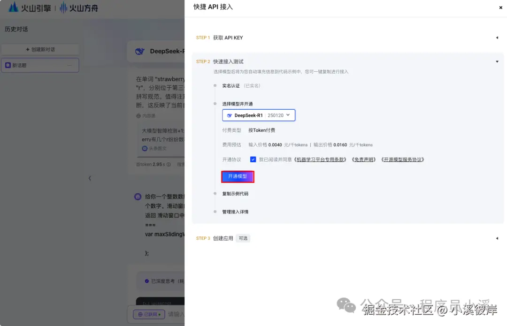Image resolution: width=507 pixels, height=326 pixels.
Task: Expand the STEP 1 获取 API KEY section
Action: pos(497,38)
